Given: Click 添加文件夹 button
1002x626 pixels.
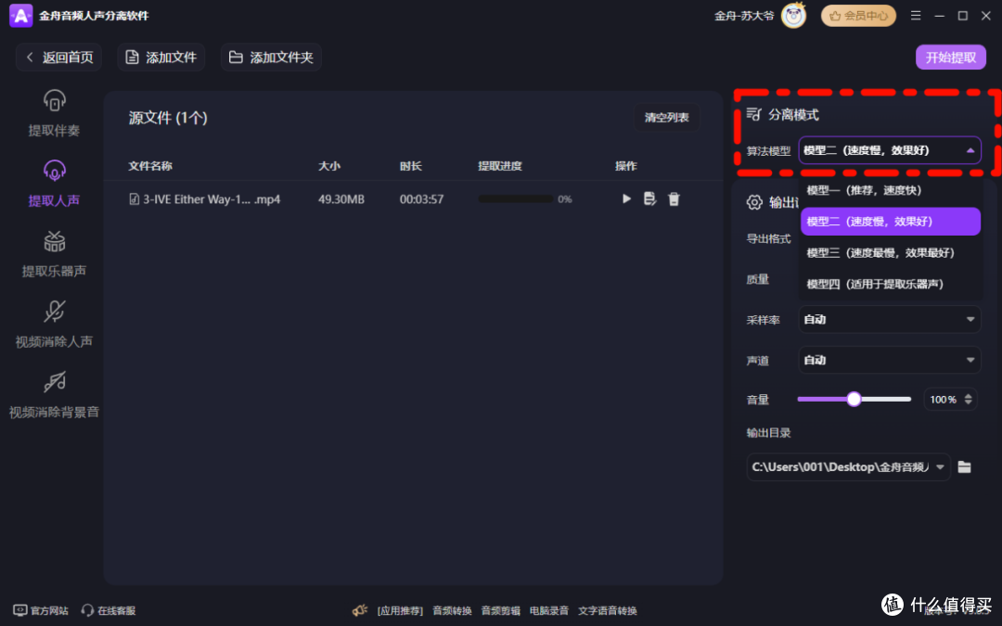Looking at the screenshot, I should 271,57.
